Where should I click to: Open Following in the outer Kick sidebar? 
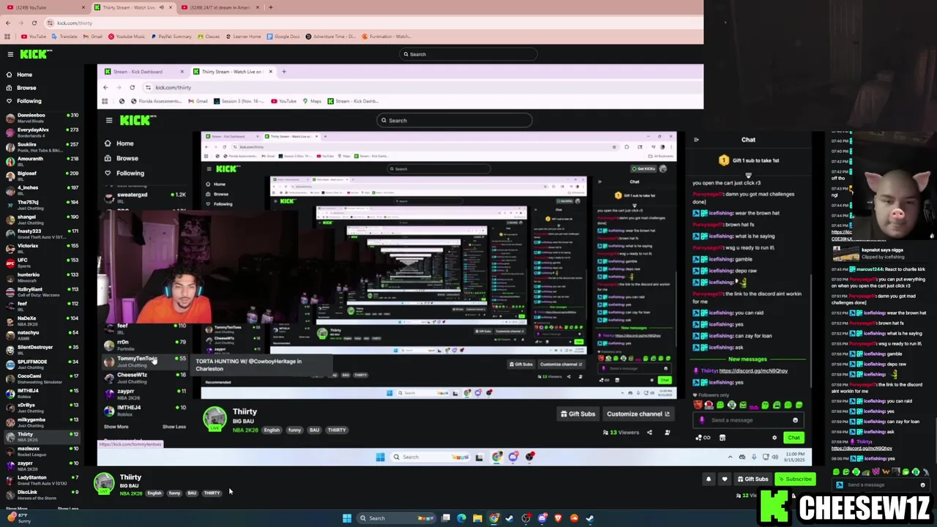click(29, 101)
